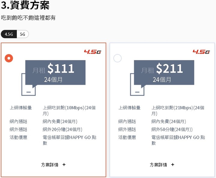Click the red 4.5G logo on $211 card
The image size is (216, 178).
[x=201, y=52]
